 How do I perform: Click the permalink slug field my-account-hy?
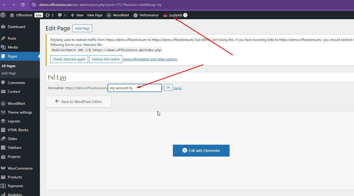point(135,88)
